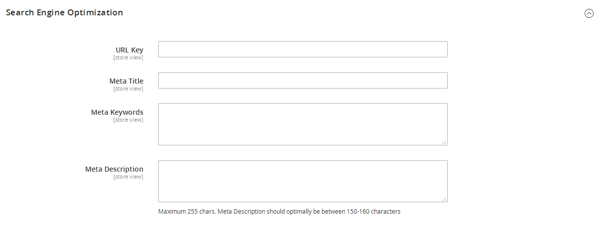Click the Meta Title label
The image size is (598, 226).
(x=126, y=81)
